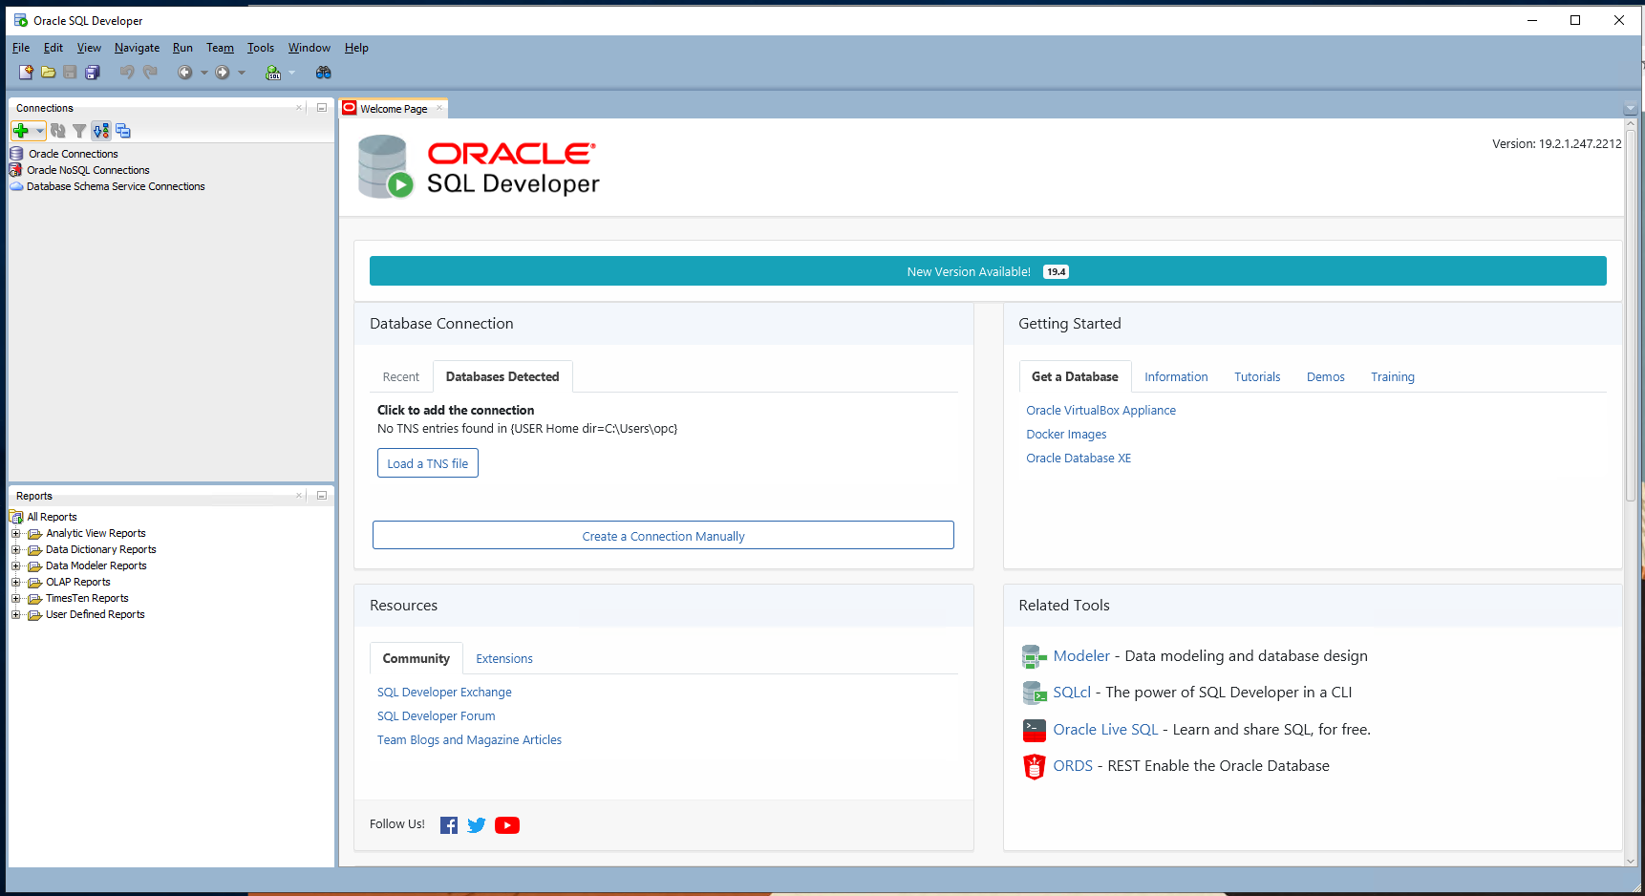
Task: Minimize the Reports panel
Action: coord(322,496)
